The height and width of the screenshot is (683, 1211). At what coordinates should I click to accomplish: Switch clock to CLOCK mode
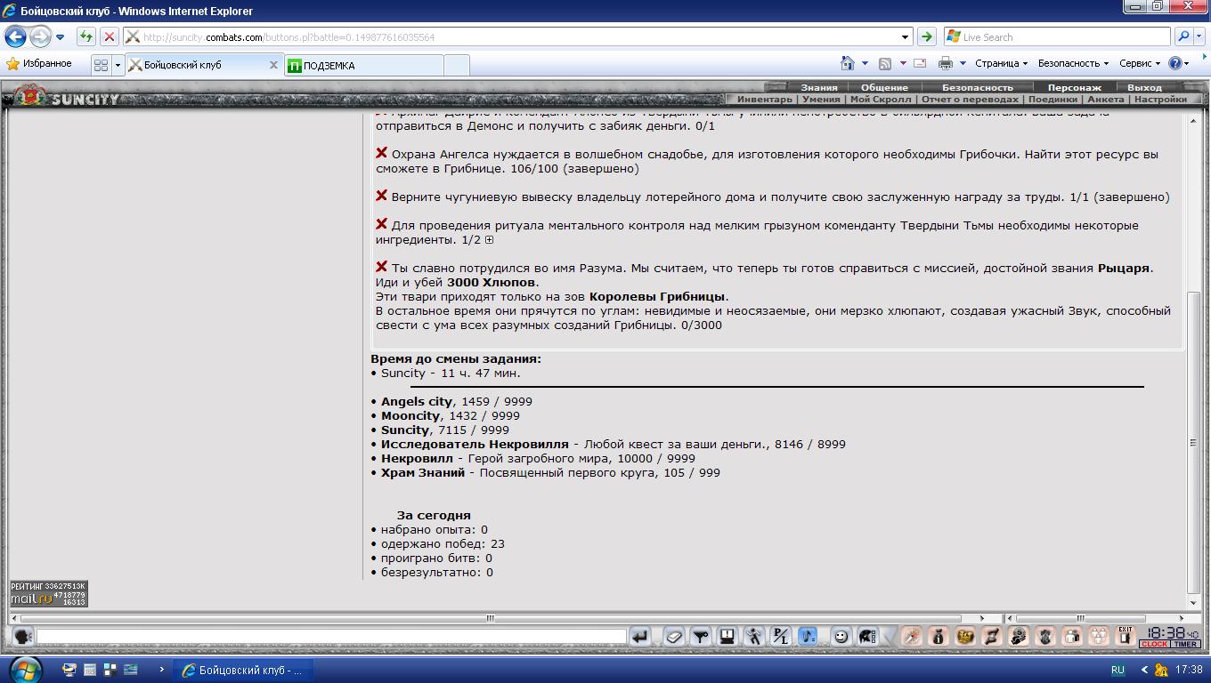coord(1154,644)
